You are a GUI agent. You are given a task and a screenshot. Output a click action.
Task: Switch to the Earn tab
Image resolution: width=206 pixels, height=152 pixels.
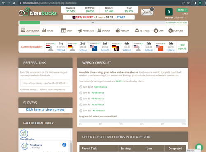coord(67,30)
